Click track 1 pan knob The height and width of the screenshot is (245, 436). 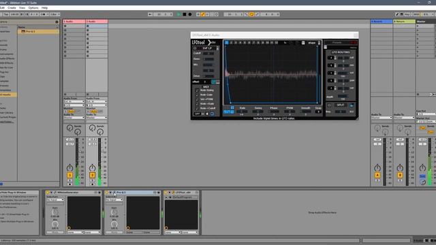click(69, 168)
